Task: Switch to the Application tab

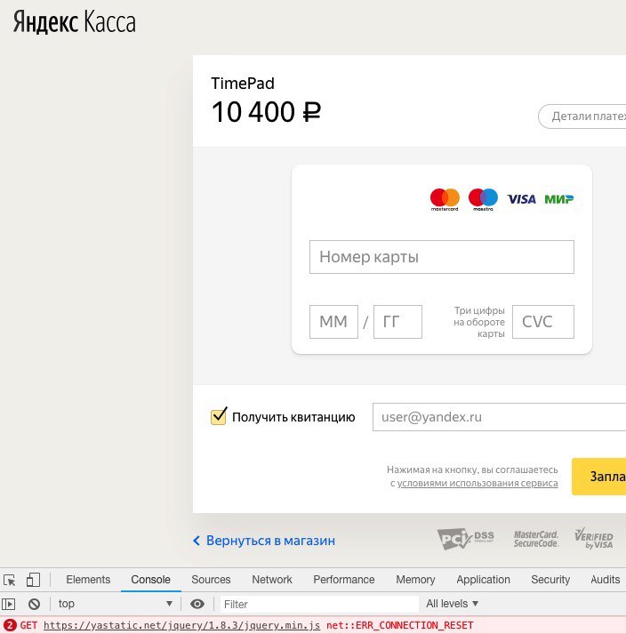Action: point(483,580)
